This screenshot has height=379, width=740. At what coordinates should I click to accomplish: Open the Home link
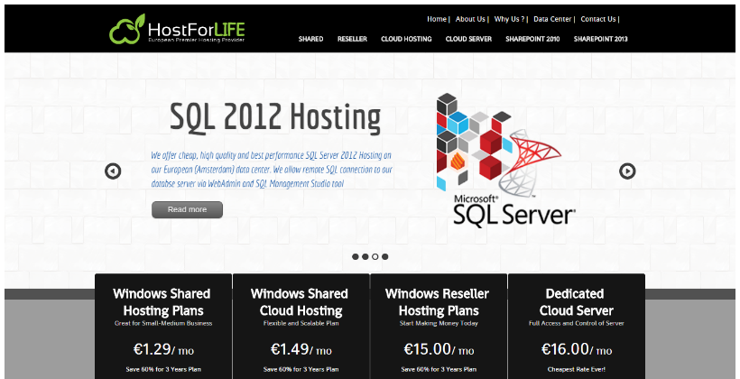click(437, 19)
